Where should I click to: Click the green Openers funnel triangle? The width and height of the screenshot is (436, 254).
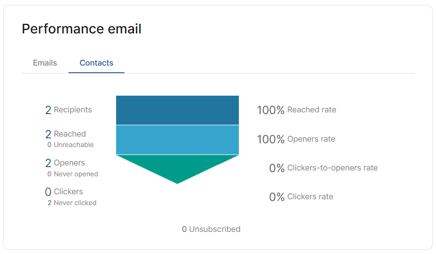click(x=177, y=167)
